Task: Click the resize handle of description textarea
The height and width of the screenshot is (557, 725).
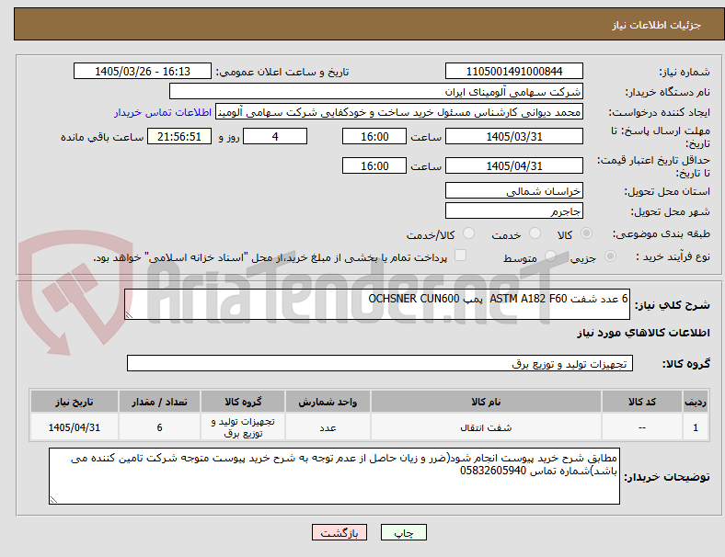Action: pos(129,315)
